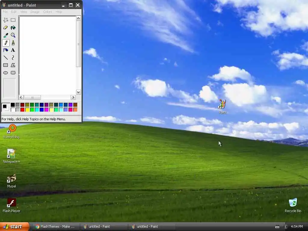The height and width of the screenshot is (231, 308).
Task: Click the keyboard icon in system tray
Action: click(277, 227)
